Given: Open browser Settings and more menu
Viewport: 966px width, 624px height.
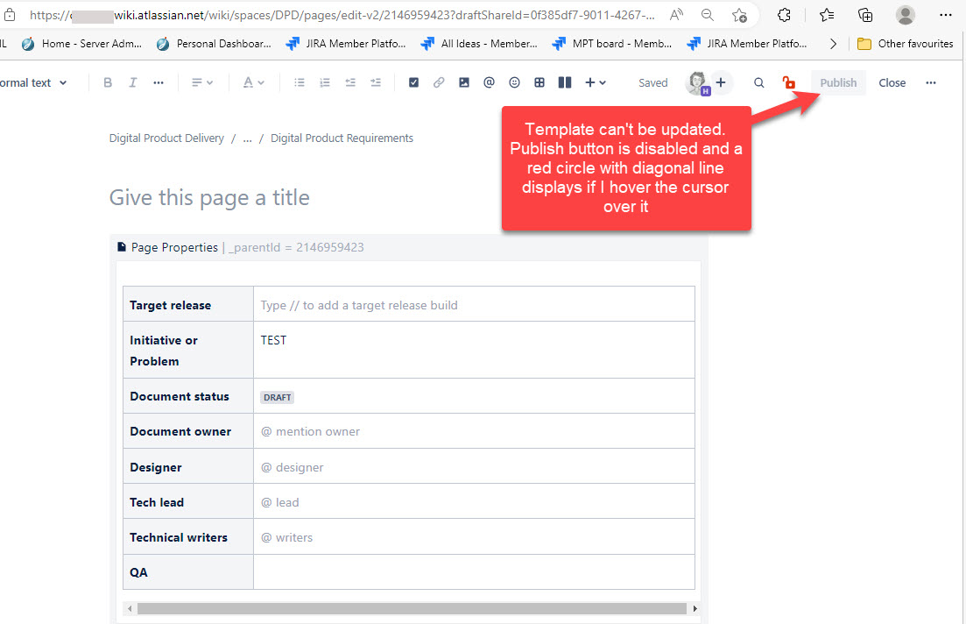Looking at the screenshot, I should [946, 16].
